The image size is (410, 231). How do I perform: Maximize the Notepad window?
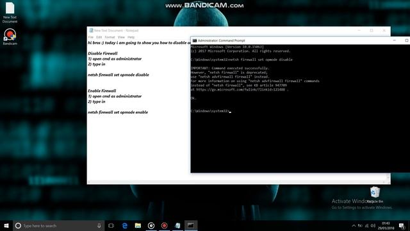[x=372, y=30]
